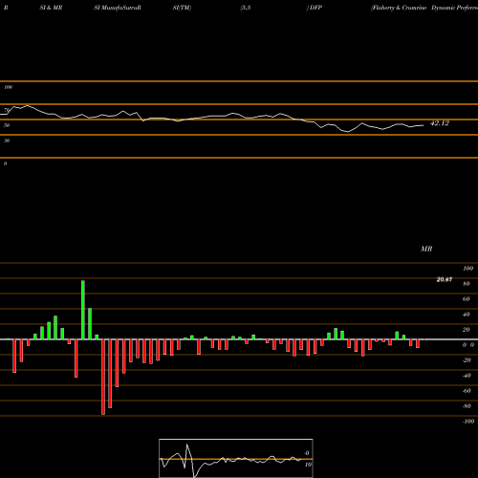Click the RSI axis label 30

[7, 141]
